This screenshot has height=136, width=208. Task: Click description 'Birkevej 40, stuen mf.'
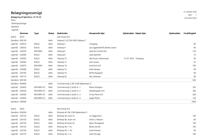click(66, 120)
